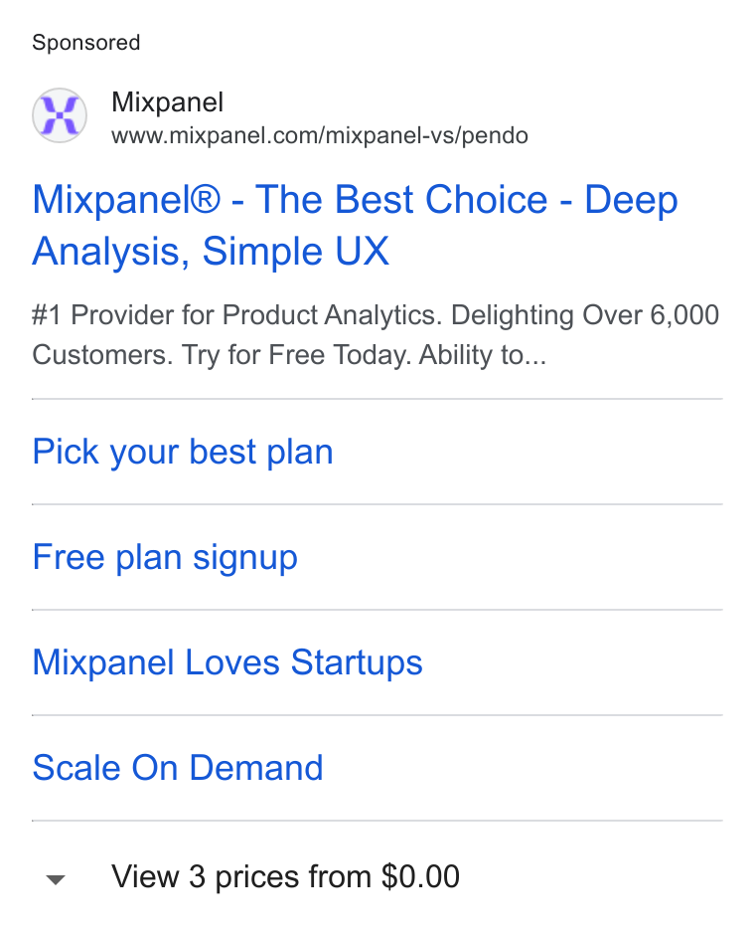This screenshot has height=937, width=755.
Task: Click the word "Deep" in the headline
Action: click(x=632, y=201)
